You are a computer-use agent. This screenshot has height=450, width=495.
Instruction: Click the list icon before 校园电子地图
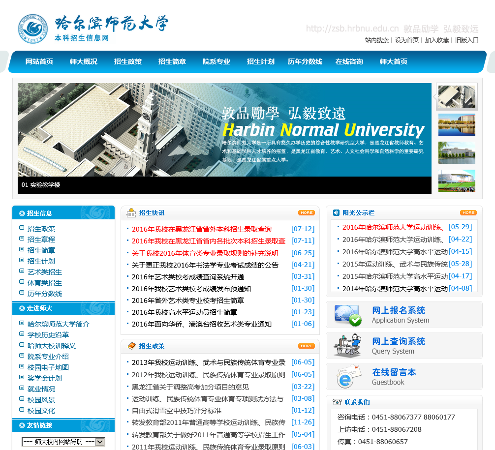coord(22,366)
